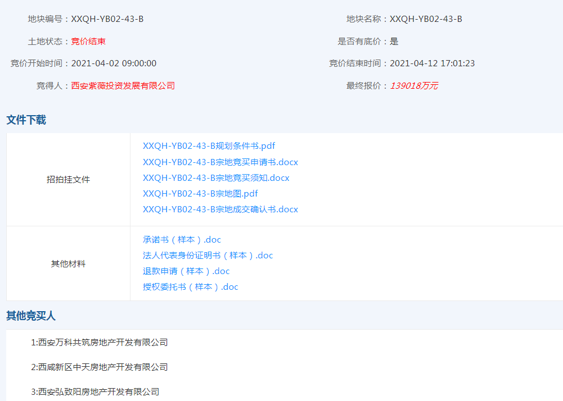Open XXQH-YB02-43-B宗地竞买须知.docx link
The image size is (563, 401).
point(216,178)
